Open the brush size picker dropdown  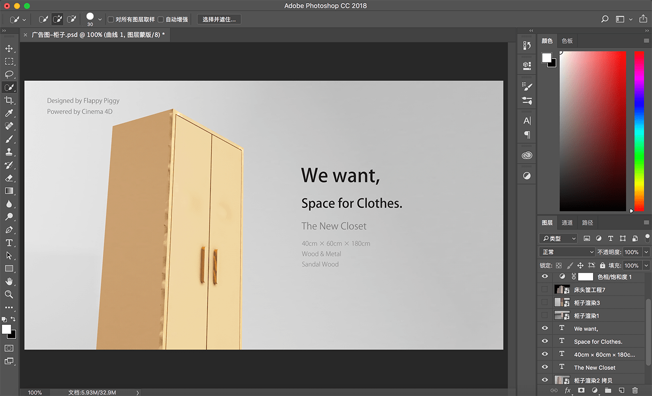(100, 19)
